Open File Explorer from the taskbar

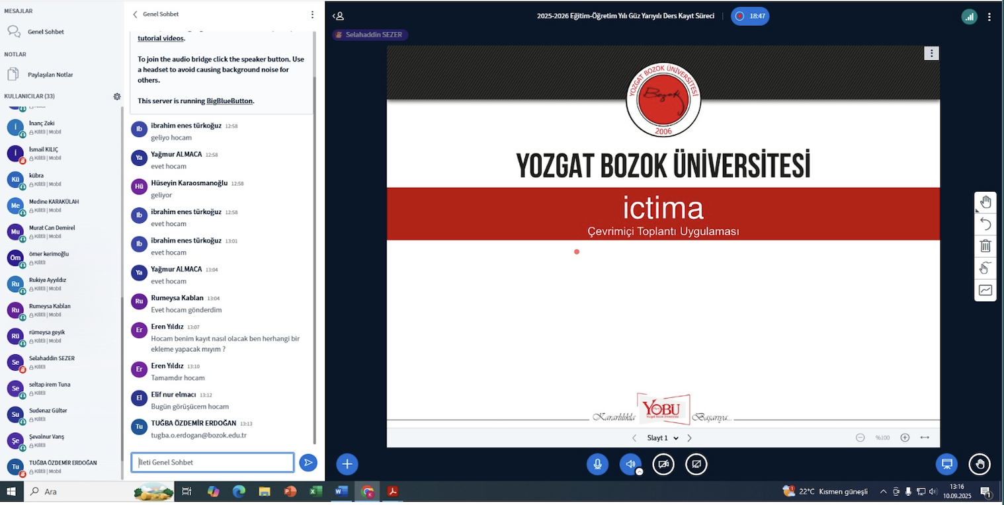(x=265, y=492)
